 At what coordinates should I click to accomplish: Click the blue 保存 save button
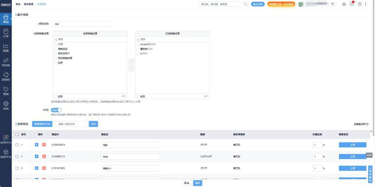pyautogui.click(x=198, y=183)
